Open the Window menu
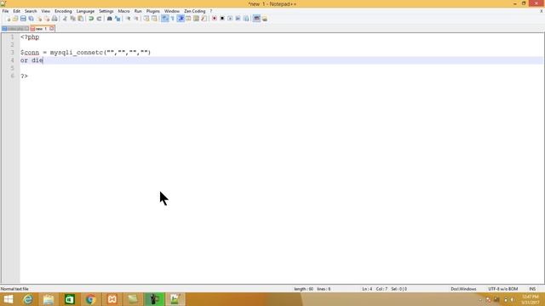The height and width of the screenshot is (306, 545). [x=172, y=11]
